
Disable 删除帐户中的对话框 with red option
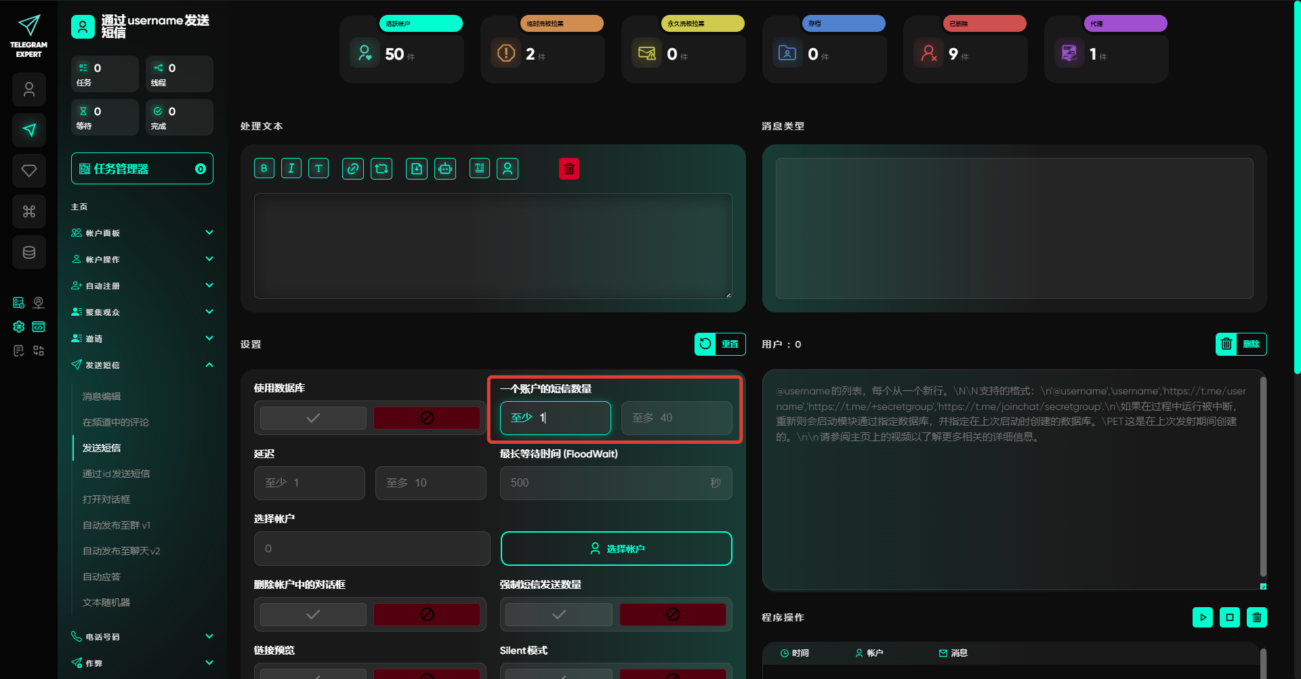pos(427,615)
